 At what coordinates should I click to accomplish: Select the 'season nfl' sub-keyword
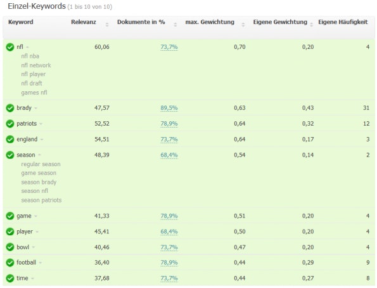(x=35, y=191)
